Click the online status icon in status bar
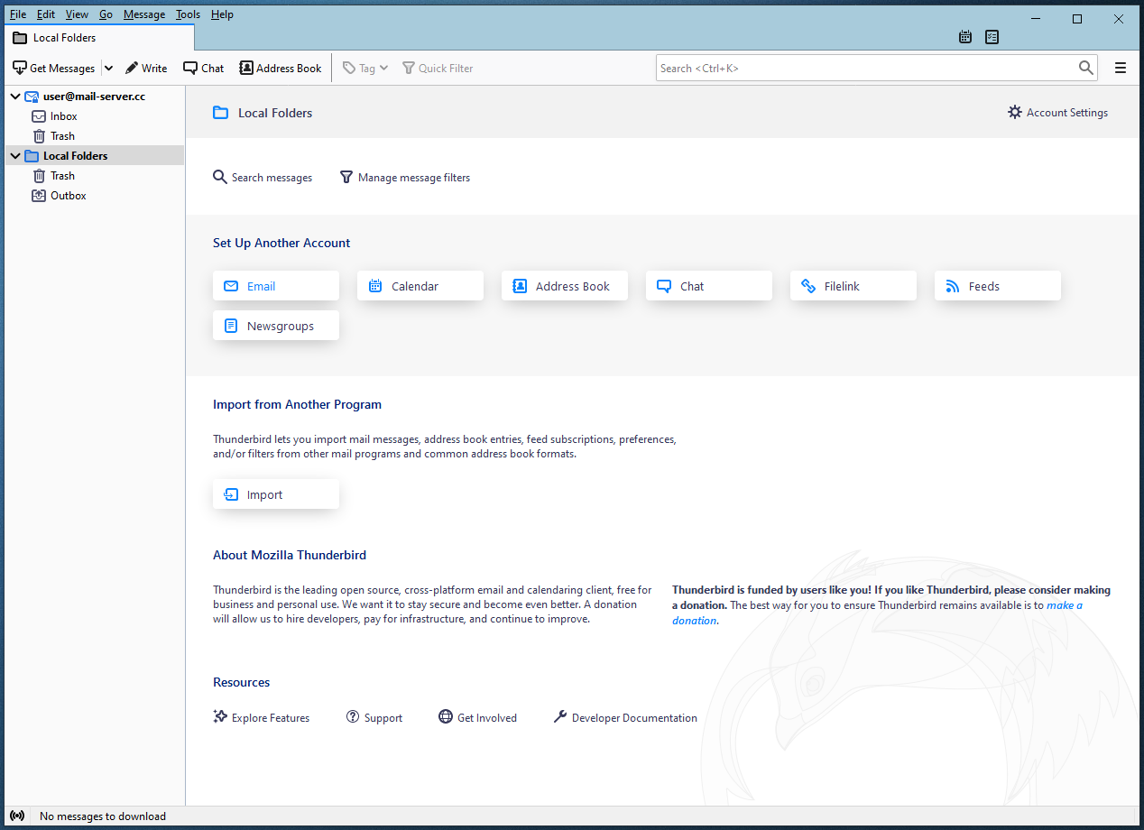The height and width of the screenshot is (830, 1144). (x=17, y=816)
